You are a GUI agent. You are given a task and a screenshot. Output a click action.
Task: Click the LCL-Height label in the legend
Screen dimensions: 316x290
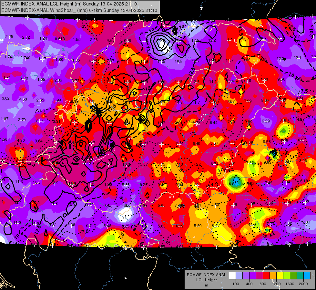coord(206,280)
